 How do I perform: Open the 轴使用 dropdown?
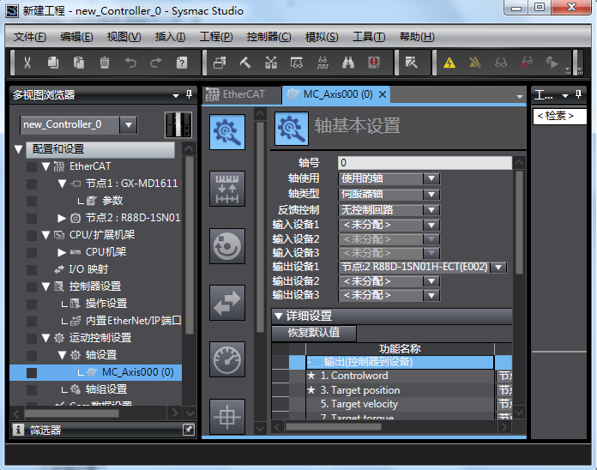pos(431,178)
